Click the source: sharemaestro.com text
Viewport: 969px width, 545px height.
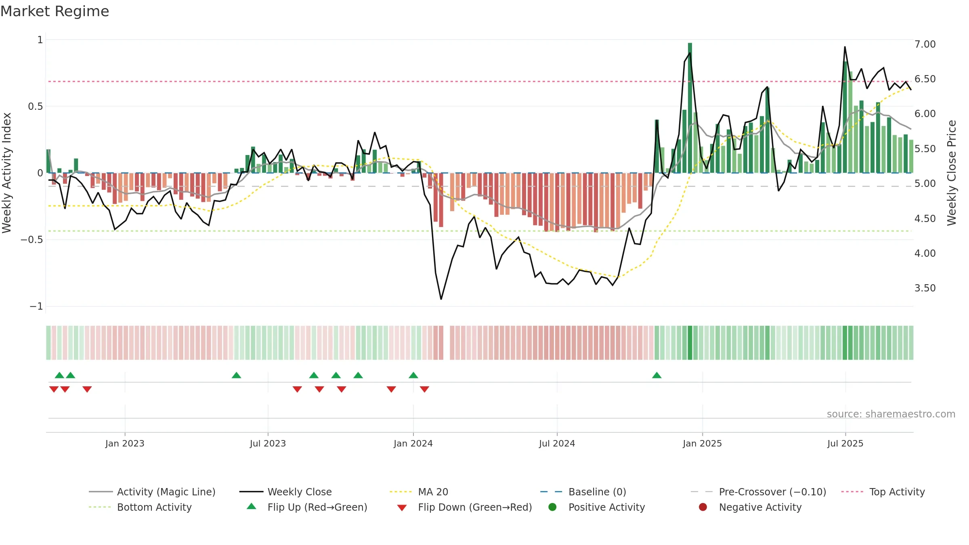point(891,414)
